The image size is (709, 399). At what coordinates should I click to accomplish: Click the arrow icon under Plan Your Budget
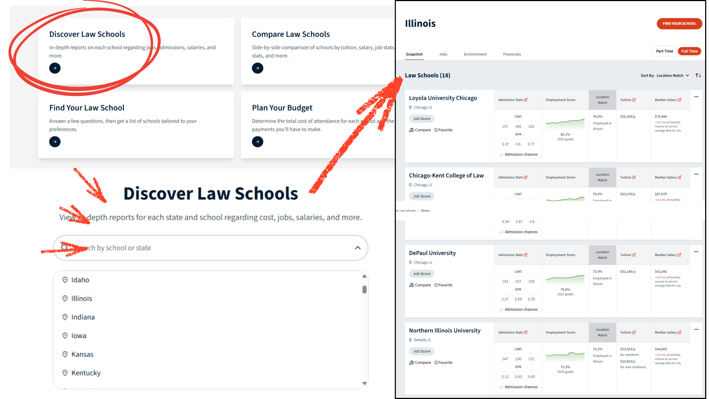pos(257,142)
